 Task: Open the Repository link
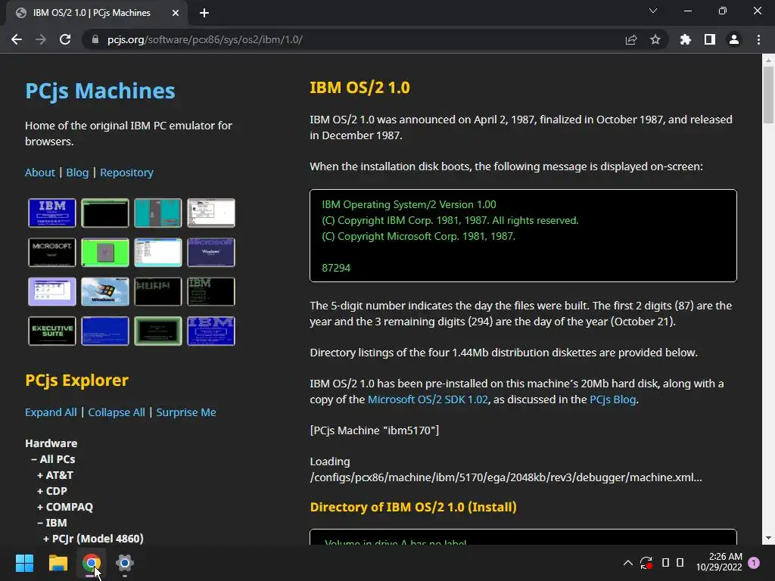coord(127,172)
